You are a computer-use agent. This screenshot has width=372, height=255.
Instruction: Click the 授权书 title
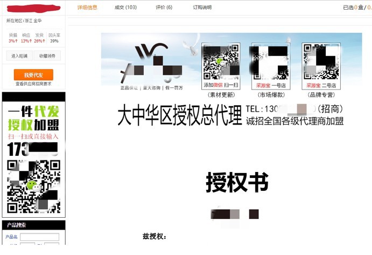pos(237,182)
